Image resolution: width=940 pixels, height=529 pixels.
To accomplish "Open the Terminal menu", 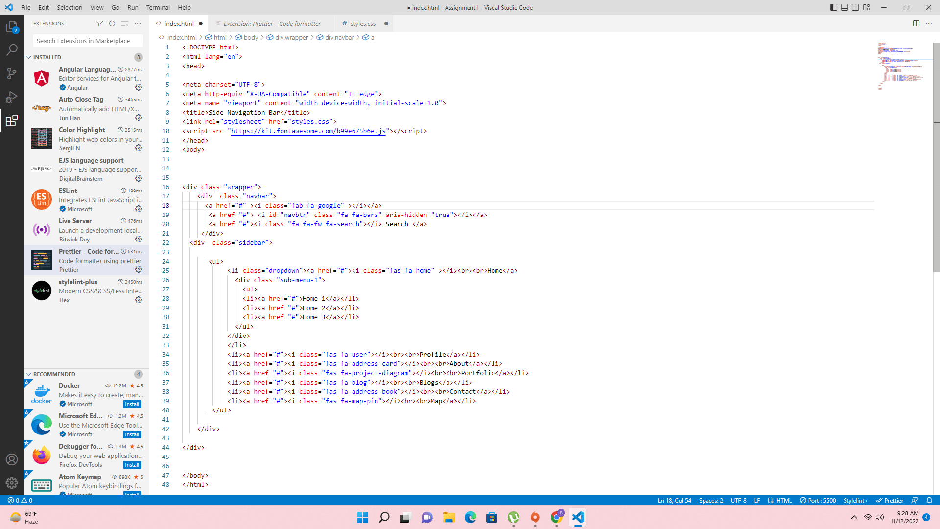I will 158,7.
